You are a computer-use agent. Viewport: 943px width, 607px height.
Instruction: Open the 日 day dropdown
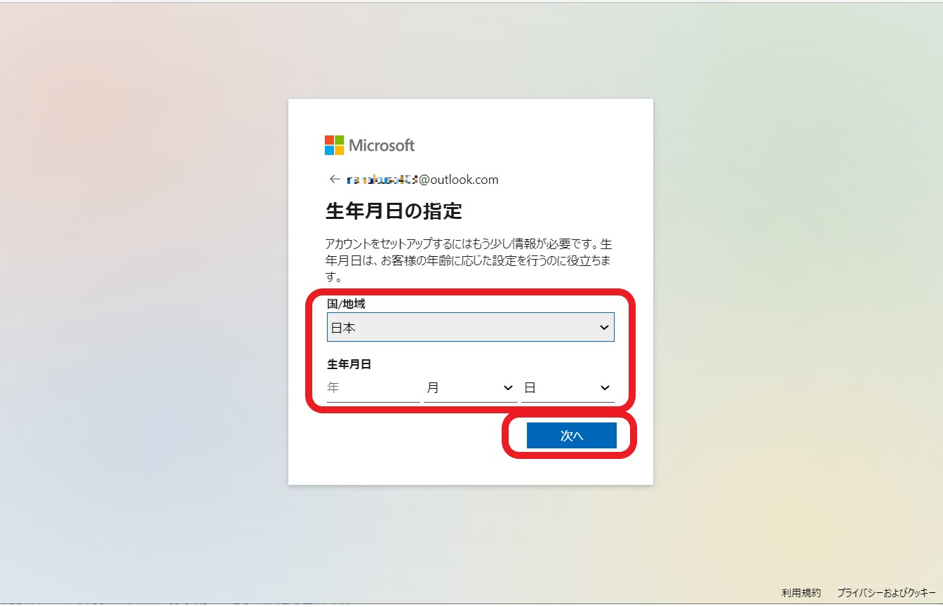coord(568,387)
